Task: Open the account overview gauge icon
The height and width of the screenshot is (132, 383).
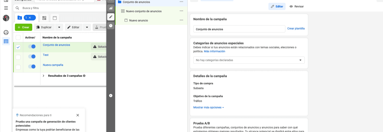Action: click(x=6, y=32)
